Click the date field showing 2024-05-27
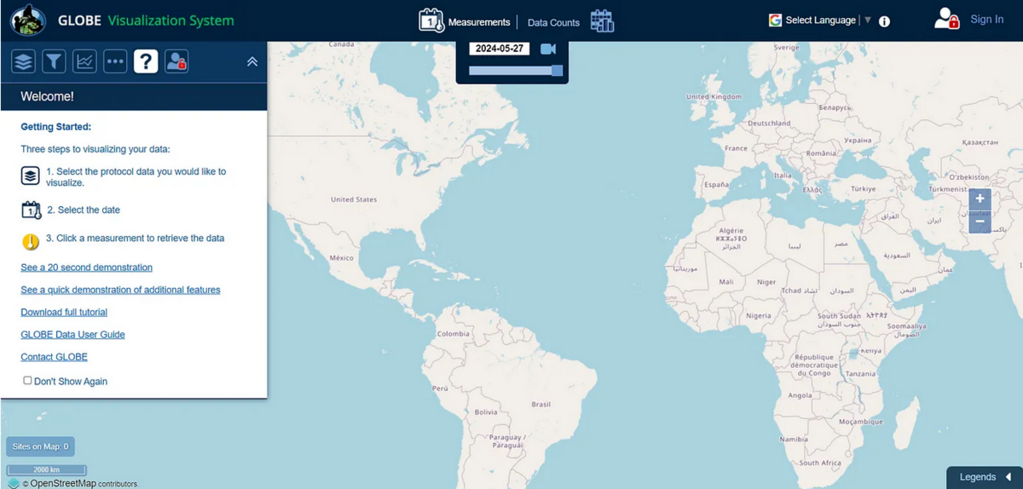1023x489 pixels. pos(499,49)
